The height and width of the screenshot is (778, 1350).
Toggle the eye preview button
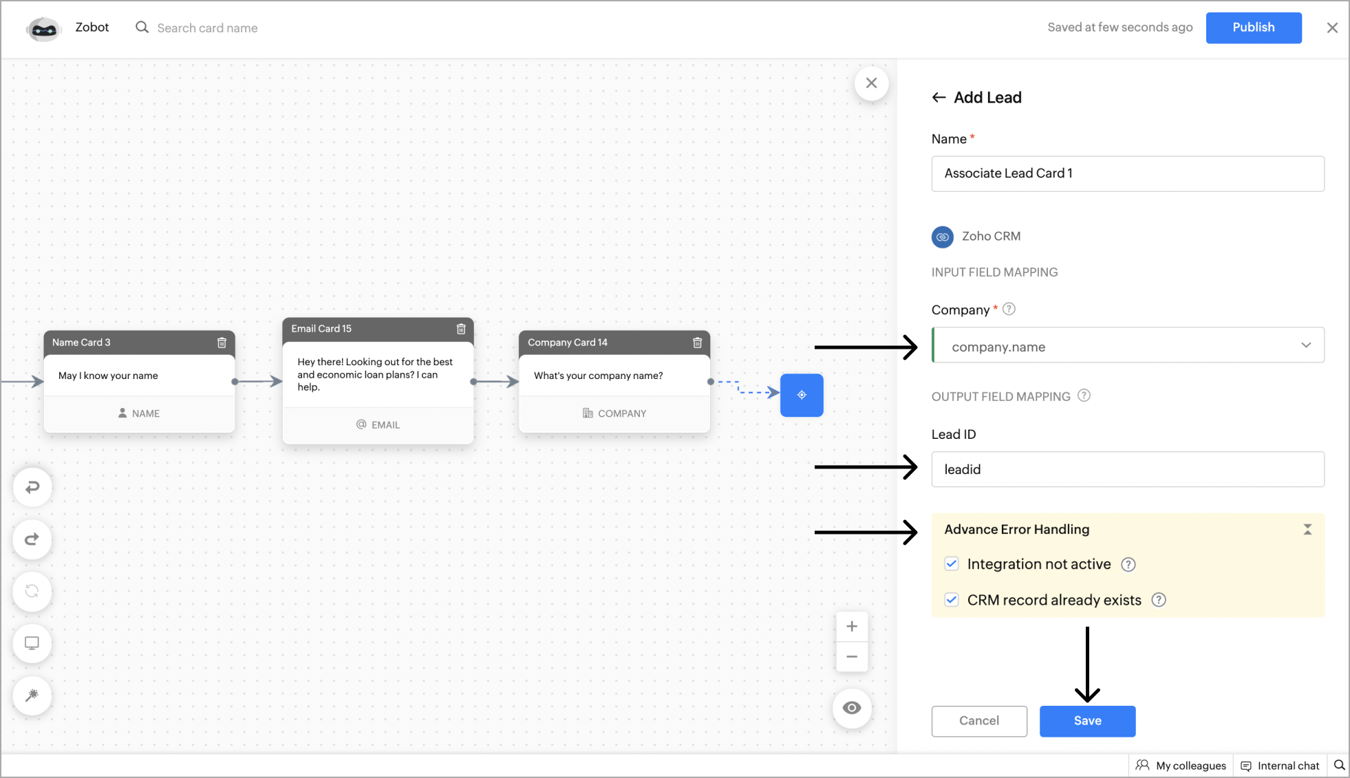point(852,708)
